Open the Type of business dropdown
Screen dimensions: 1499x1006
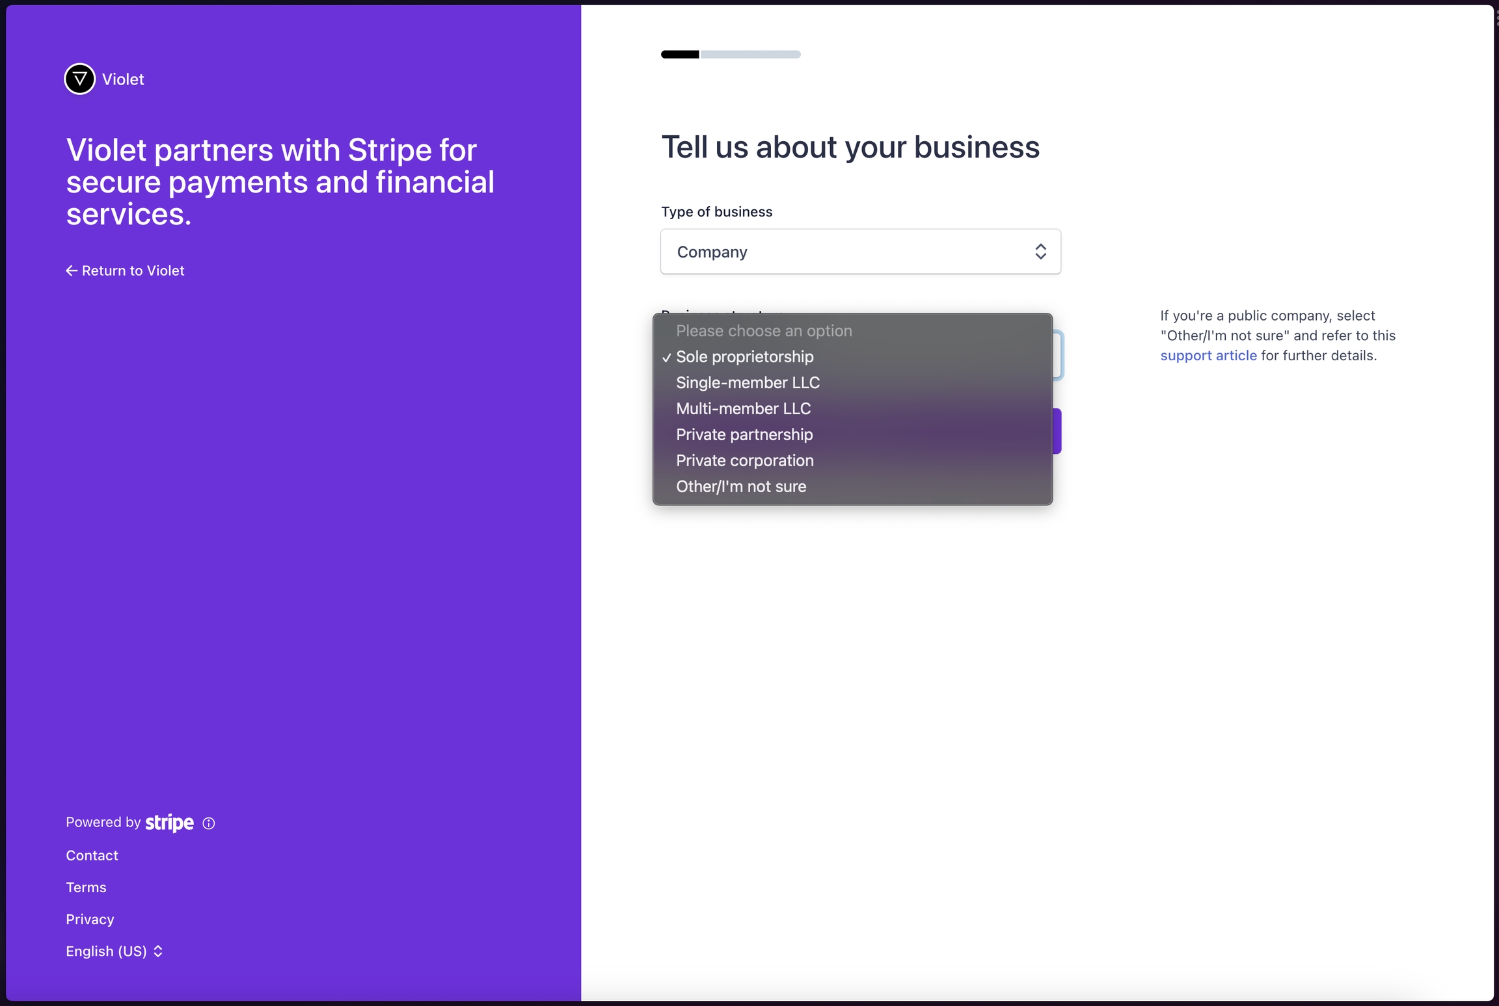point(860,252)
